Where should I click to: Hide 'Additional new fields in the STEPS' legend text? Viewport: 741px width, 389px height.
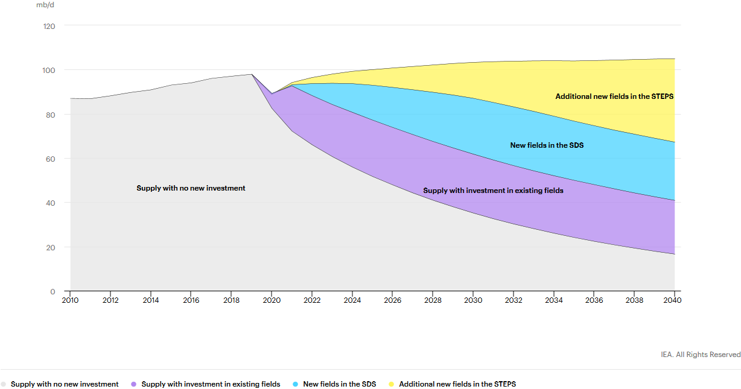click(457, 384)
